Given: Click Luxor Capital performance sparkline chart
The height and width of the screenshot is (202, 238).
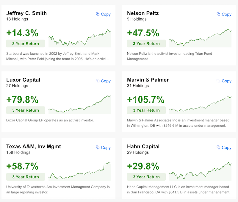Looking at the screenshot, I should [x=79, y=105].
